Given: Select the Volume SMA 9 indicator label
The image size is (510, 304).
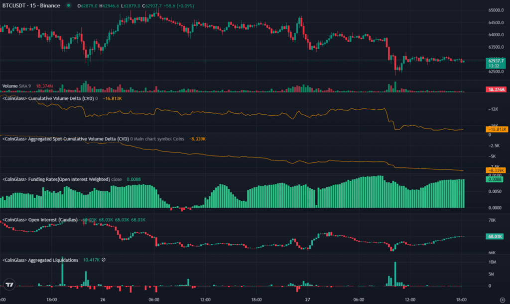Looking at the screenshot, I should 16,86.
